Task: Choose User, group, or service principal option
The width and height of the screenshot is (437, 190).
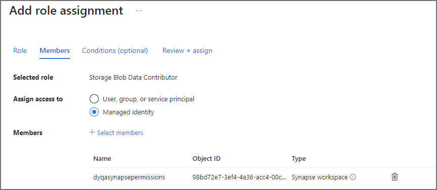Action: [94, 99]
